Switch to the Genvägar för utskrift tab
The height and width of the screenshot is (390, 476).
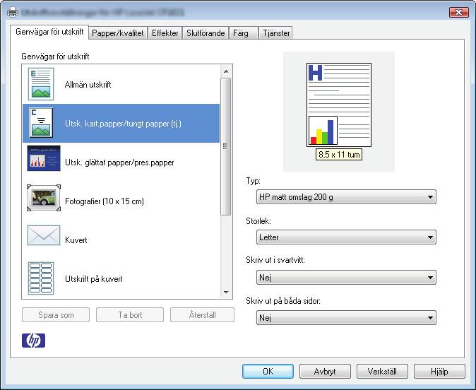point(49,32)
